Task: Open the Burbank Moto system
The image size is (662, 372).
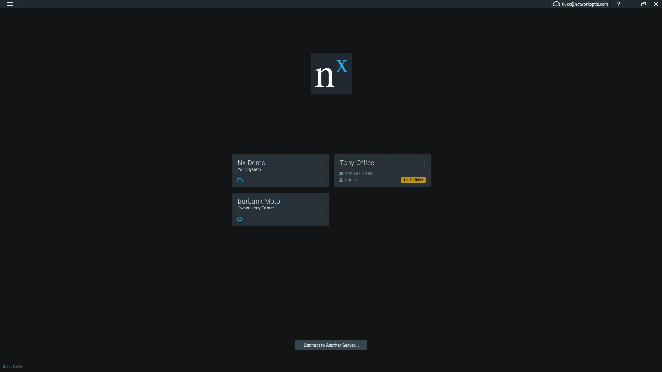Action: point(280,209)
